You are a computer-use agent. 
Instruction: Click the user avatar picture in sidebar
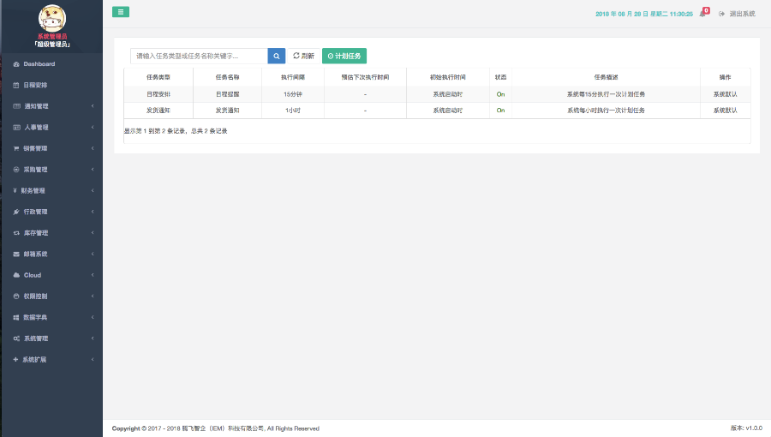coord(51,17)
